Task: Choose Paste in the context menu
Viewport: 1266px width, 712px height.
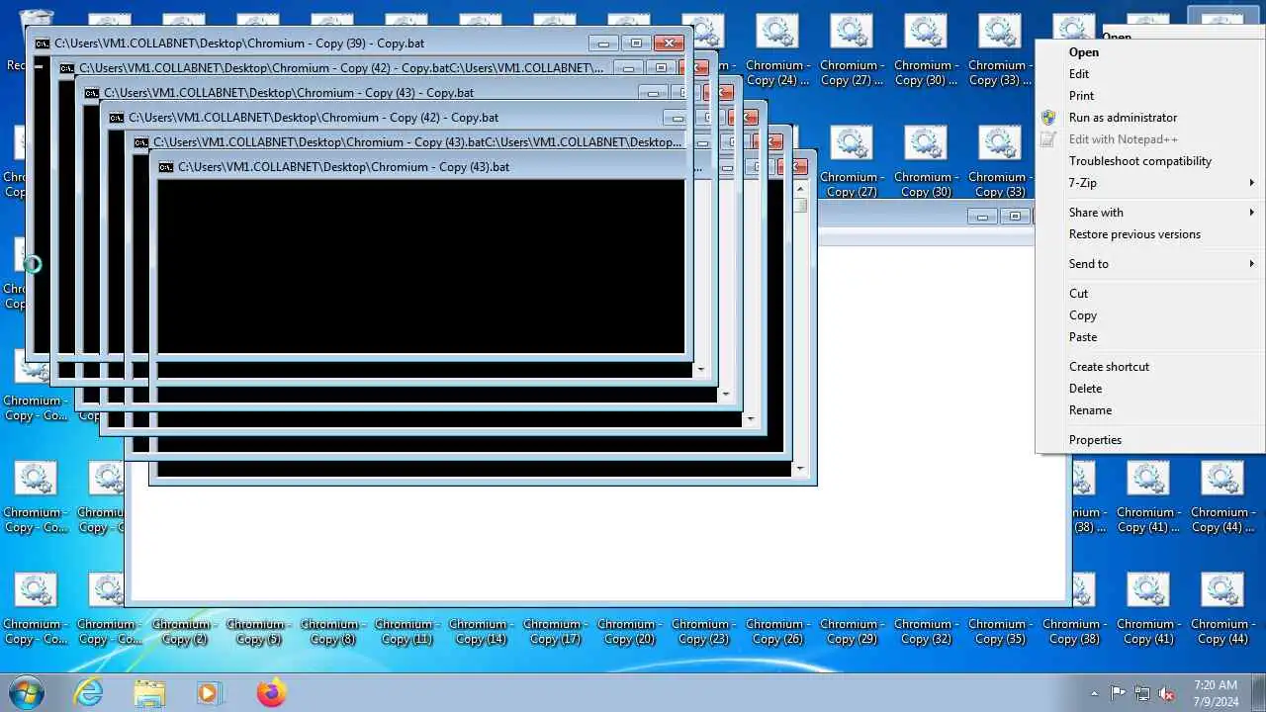Action: [x=1083, y=337]
